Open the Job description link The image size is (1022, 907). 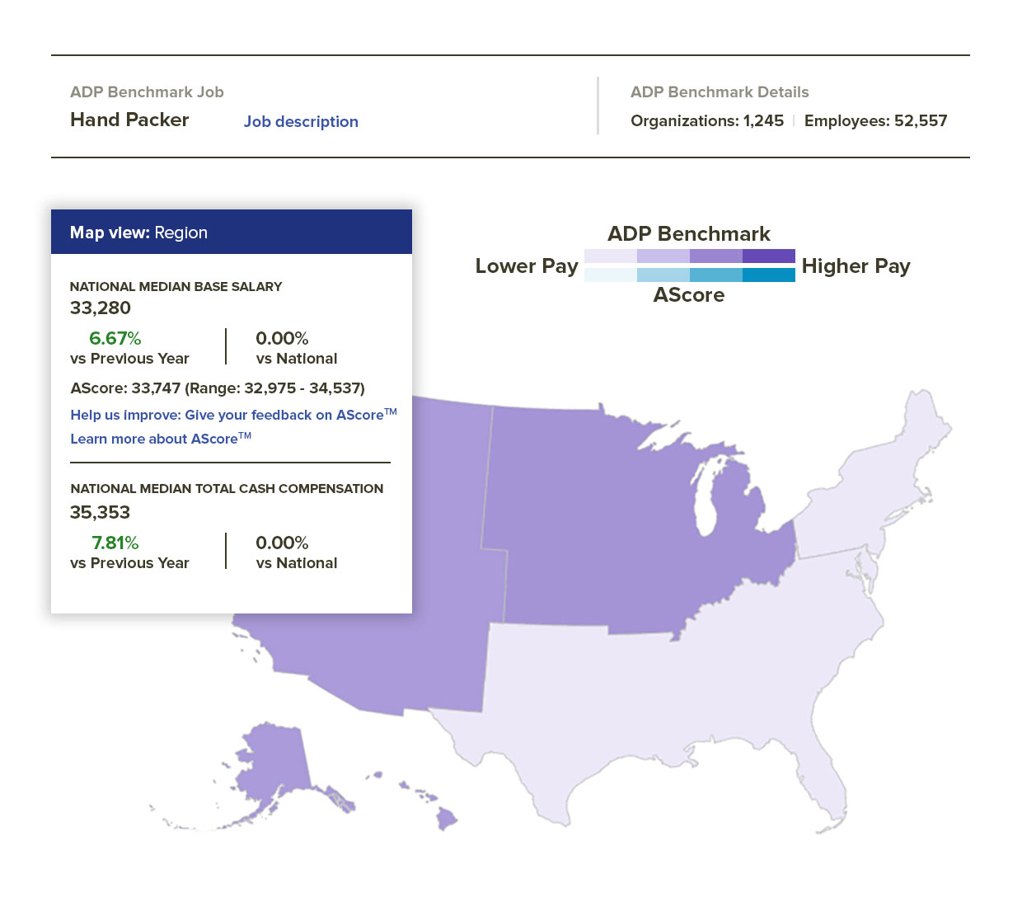click(x=301, y=122)
